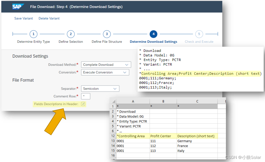Select row 16 header in spreadsheet

[x=113, y=155]
